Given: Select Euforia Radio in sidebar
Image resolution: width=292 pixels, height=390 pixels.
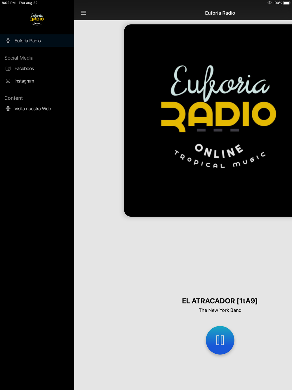Looking at the screenshot, I should pos(37,41).
